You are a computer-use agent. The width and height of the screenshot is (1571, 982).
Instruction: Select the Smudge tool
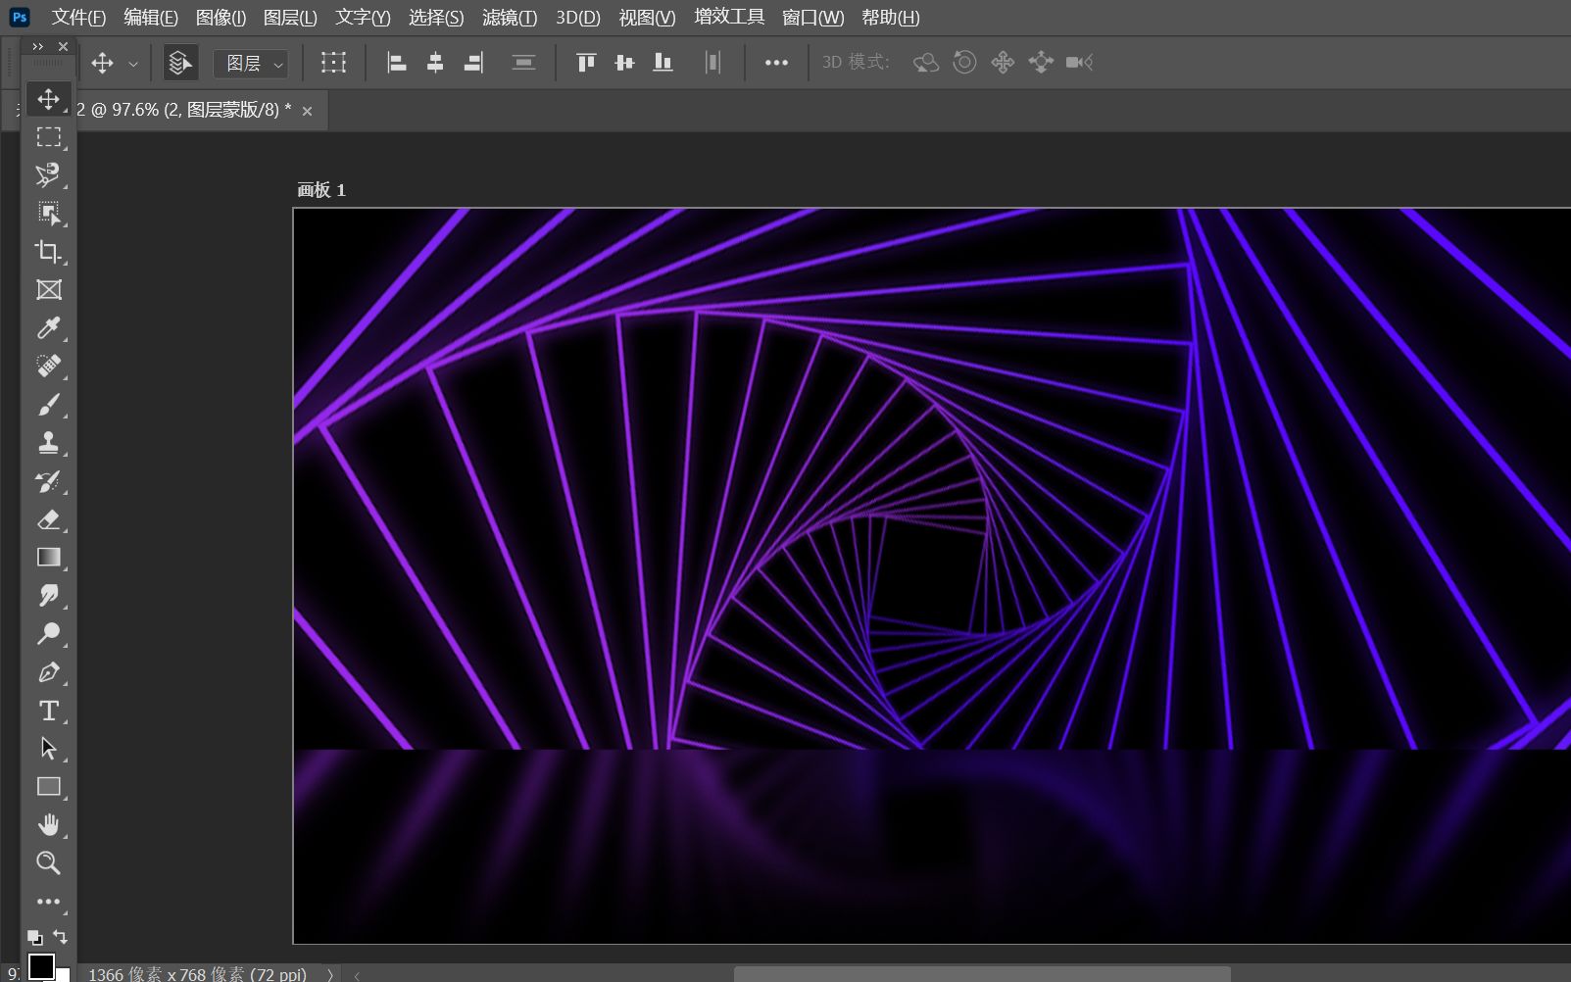click(48, 596)
